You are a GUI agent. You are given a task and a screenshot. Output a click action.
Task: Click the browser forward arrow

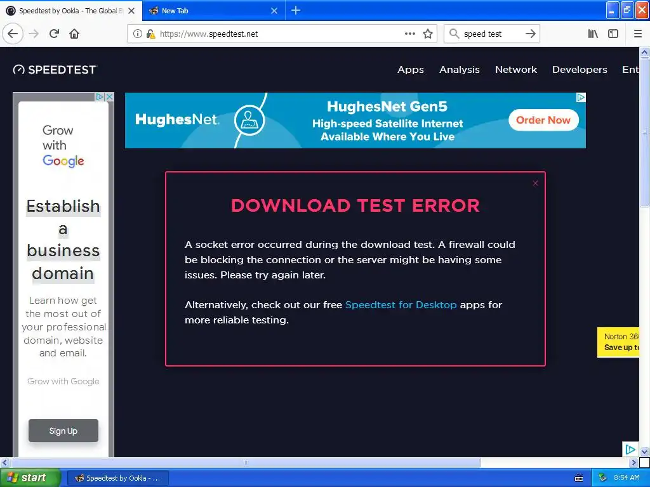[34, 34]
